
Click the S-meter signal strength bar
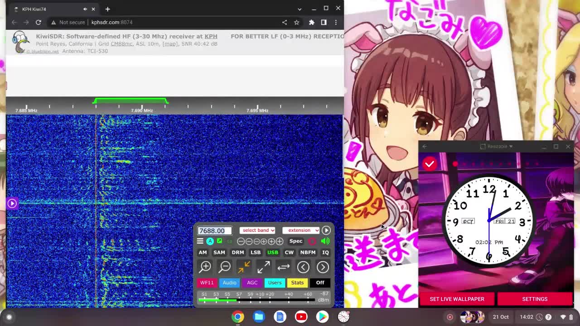point(256,300)
